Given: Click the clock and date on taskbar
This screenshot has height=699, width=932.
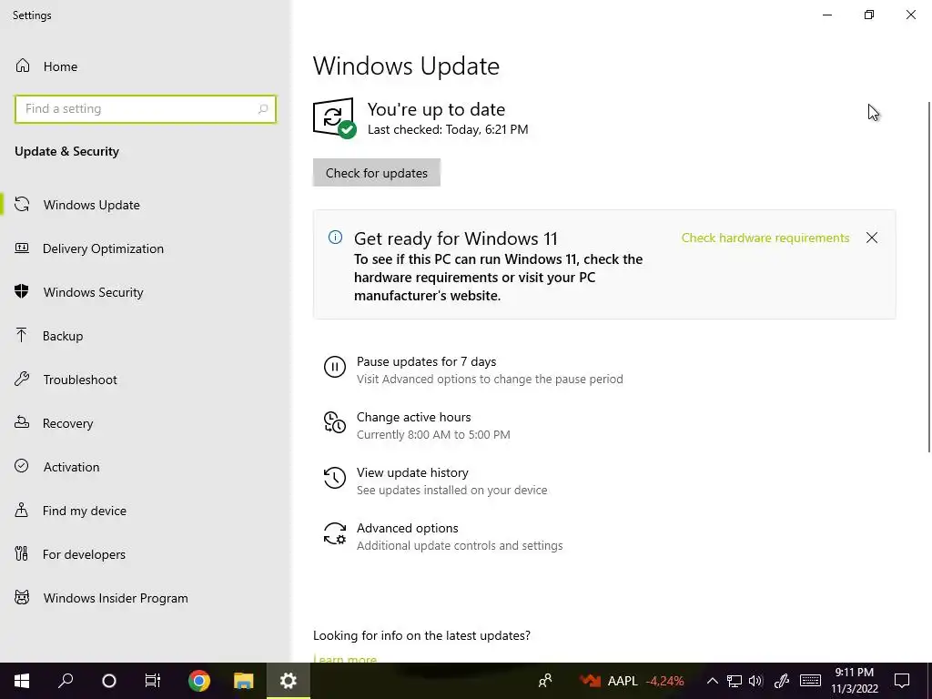Looking at the screenshot, I should 854,681.
